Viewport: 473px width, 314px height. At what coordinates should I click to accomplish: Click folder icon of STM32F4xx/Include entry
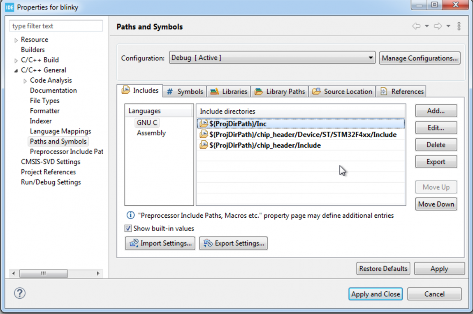click(204, 134)
